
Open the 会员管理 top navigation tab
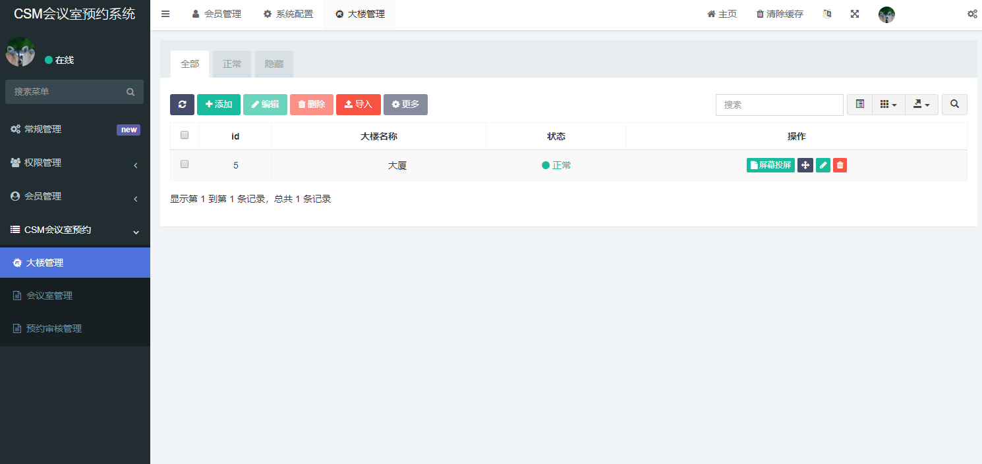[x=216, y=14]
